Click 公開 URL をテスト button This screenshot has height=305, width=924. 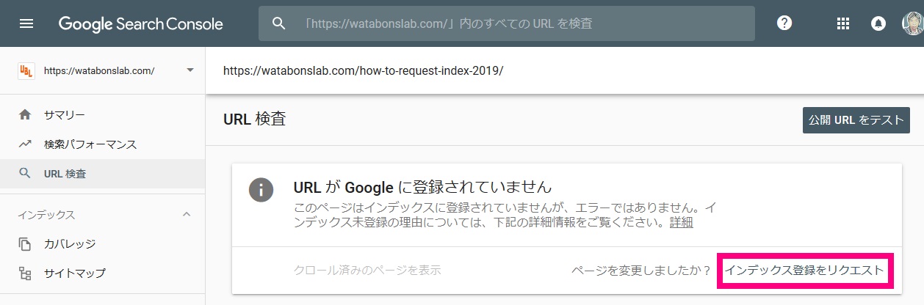click(x=856, y=120)
